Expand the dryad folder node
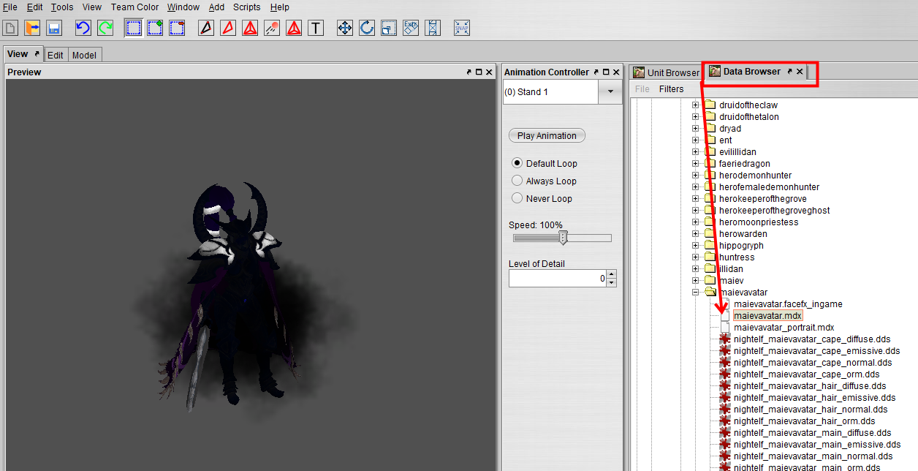918x471 pixels. point(696,129)
